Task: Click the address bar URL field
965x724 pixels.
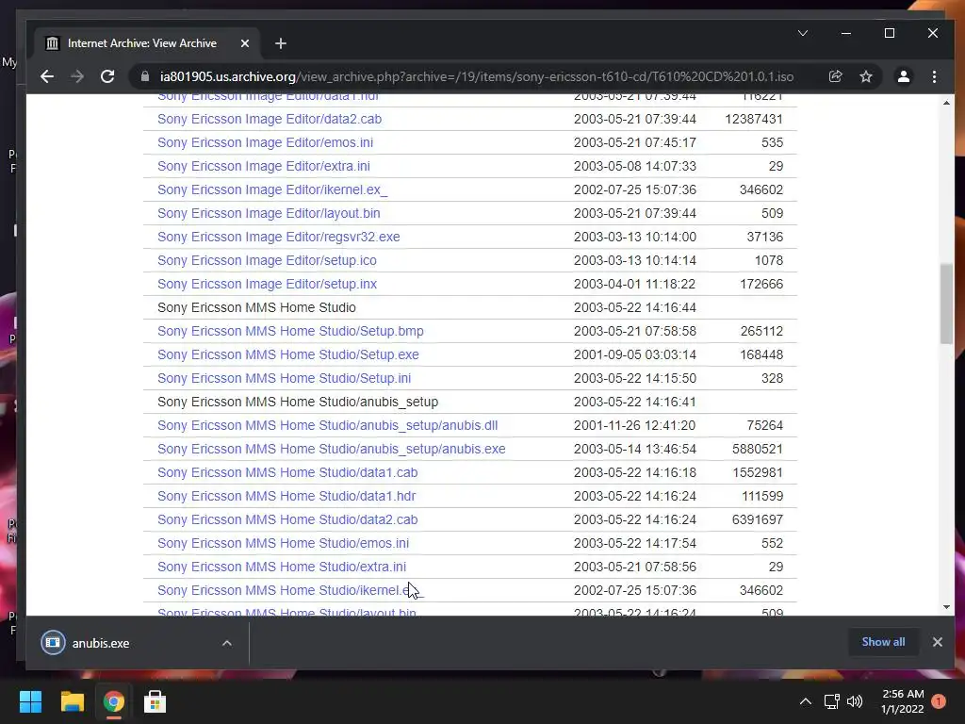Action: coord(476,76)
